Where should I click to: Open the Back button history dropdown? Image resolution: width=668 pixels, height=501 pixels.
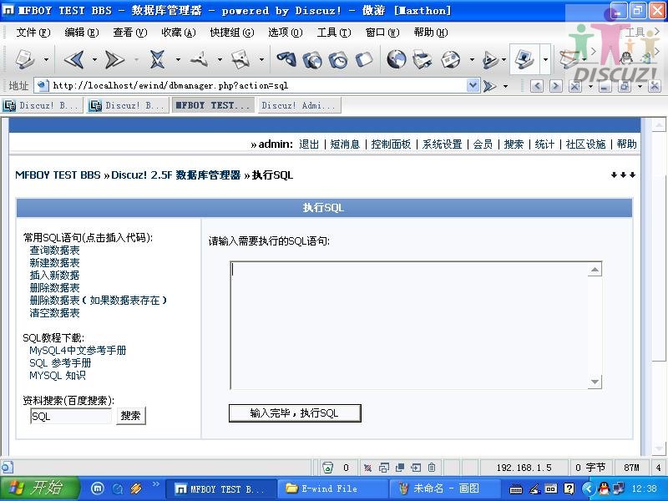94,59
